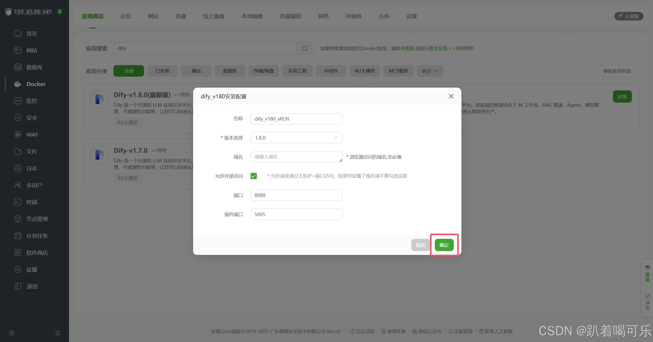
Task: Click the 网站 website icon in sidebar
Action: pos(18,50)
